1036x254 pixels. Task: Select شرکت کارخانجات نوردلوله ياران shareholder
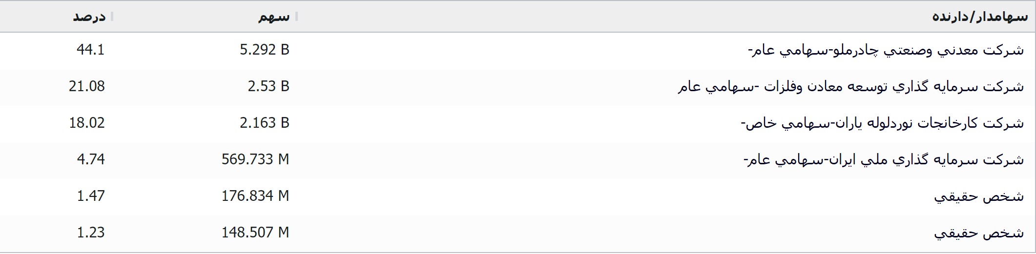[882, 123]
